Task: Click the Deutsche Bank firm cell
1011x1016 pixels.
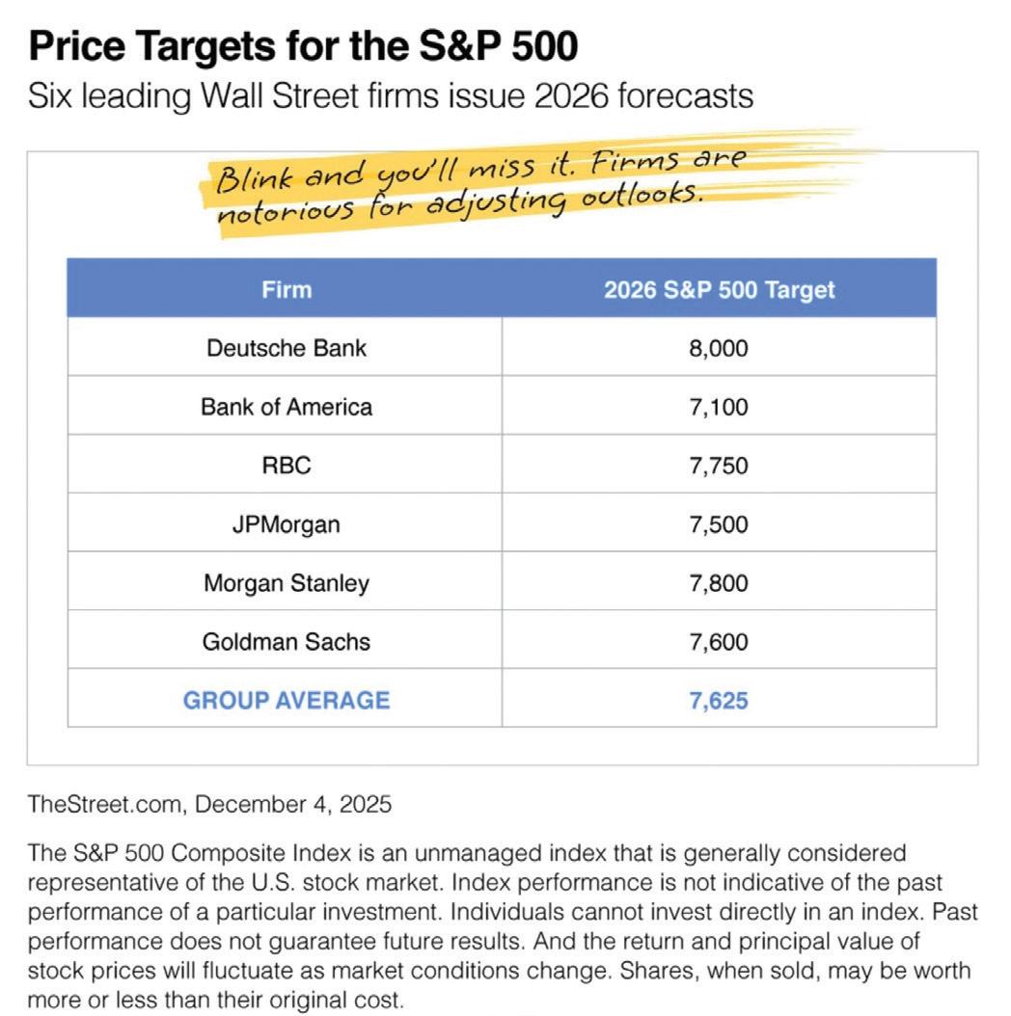Action: tap(286, 348)
